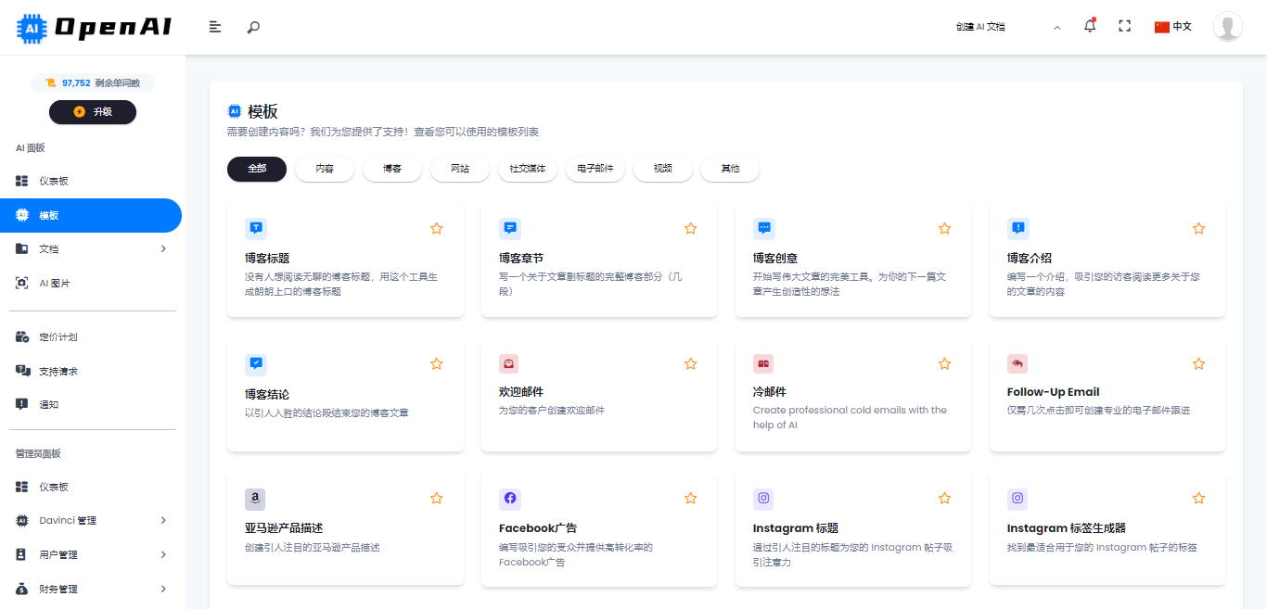Click the Instagram 标签生成器 card icon
1267x609 pixels.
click(1017, 499)
